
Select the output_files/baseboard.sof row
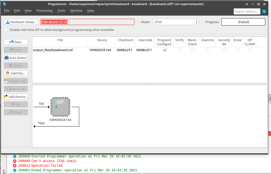pyautogui.click(x=53, y=50)
